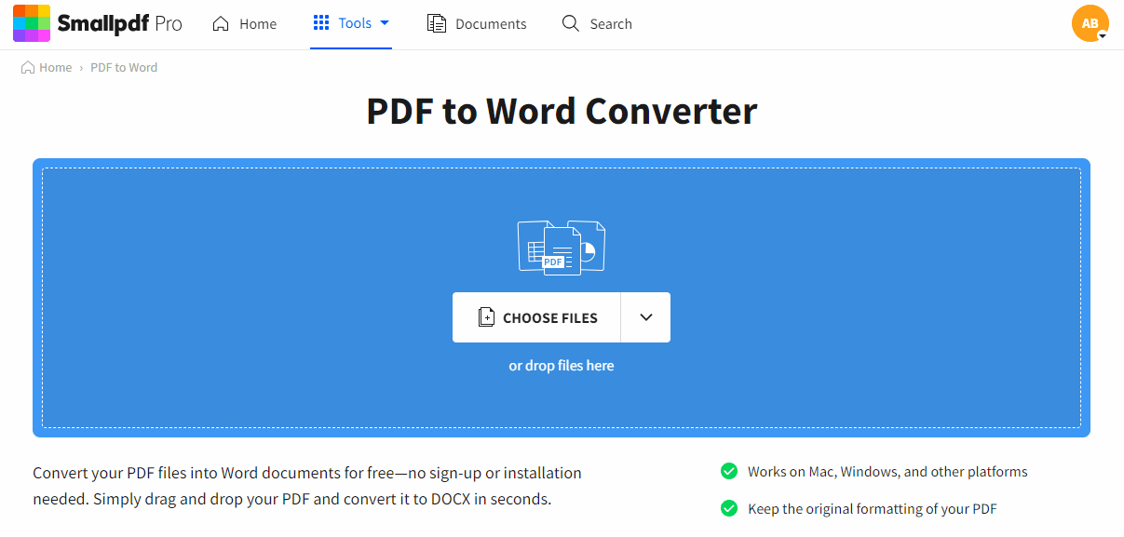This screenshot has height=537, width=1124.
Task: Open the Home navigation item
Action: pyautogui.click(x=244, y=24)
